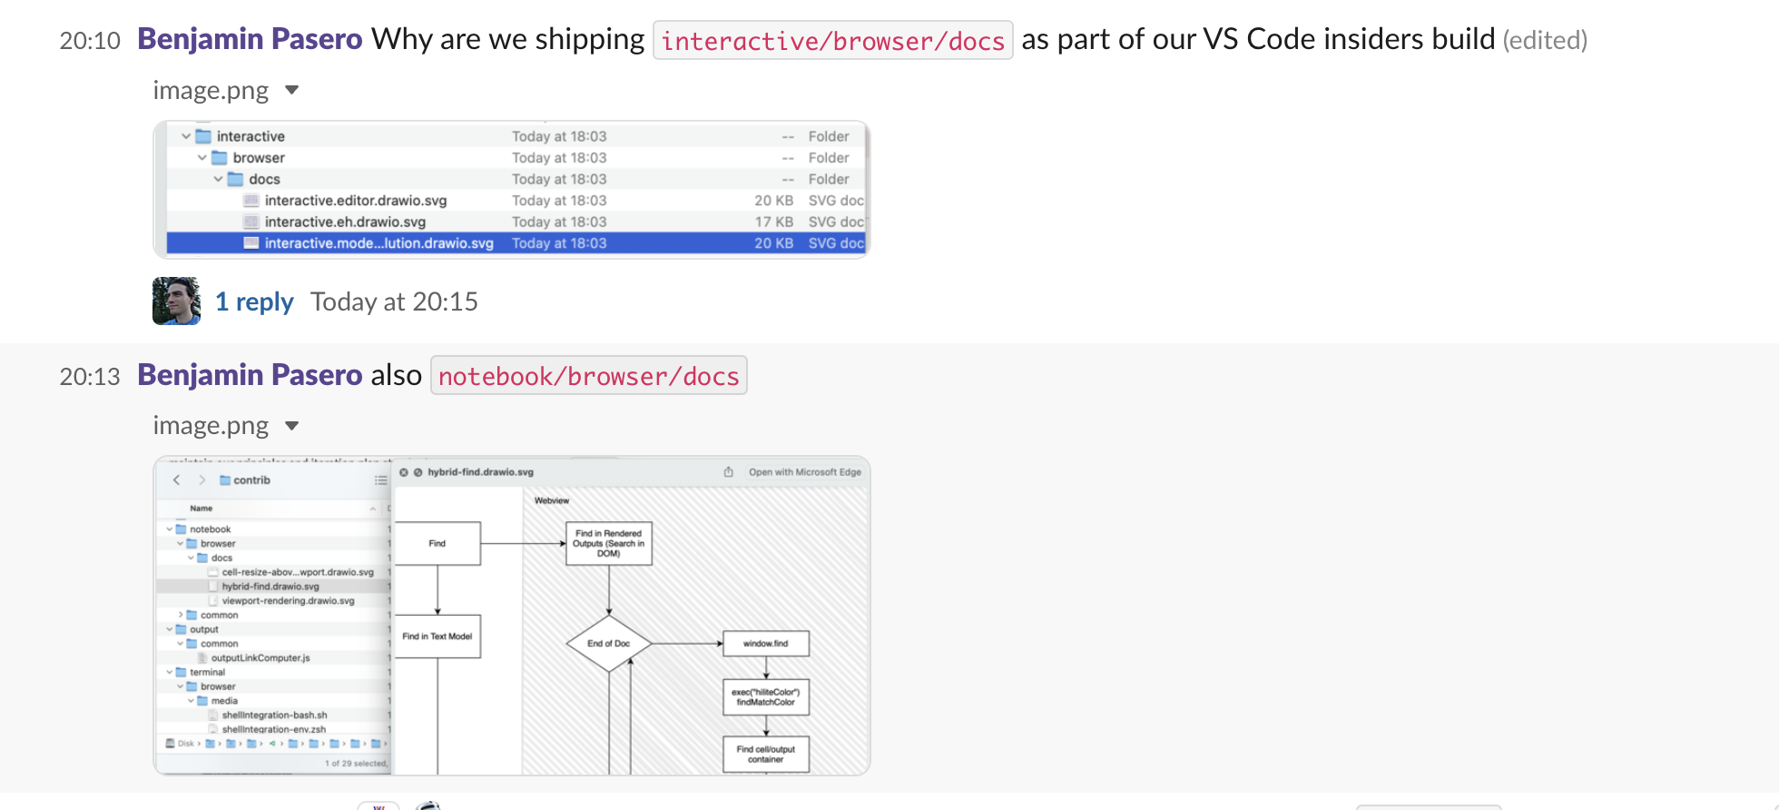Screen dimensions: 1779x810
Task: Open the 1 reply thread
Action: pyautogui.click(x=254, y=301)
